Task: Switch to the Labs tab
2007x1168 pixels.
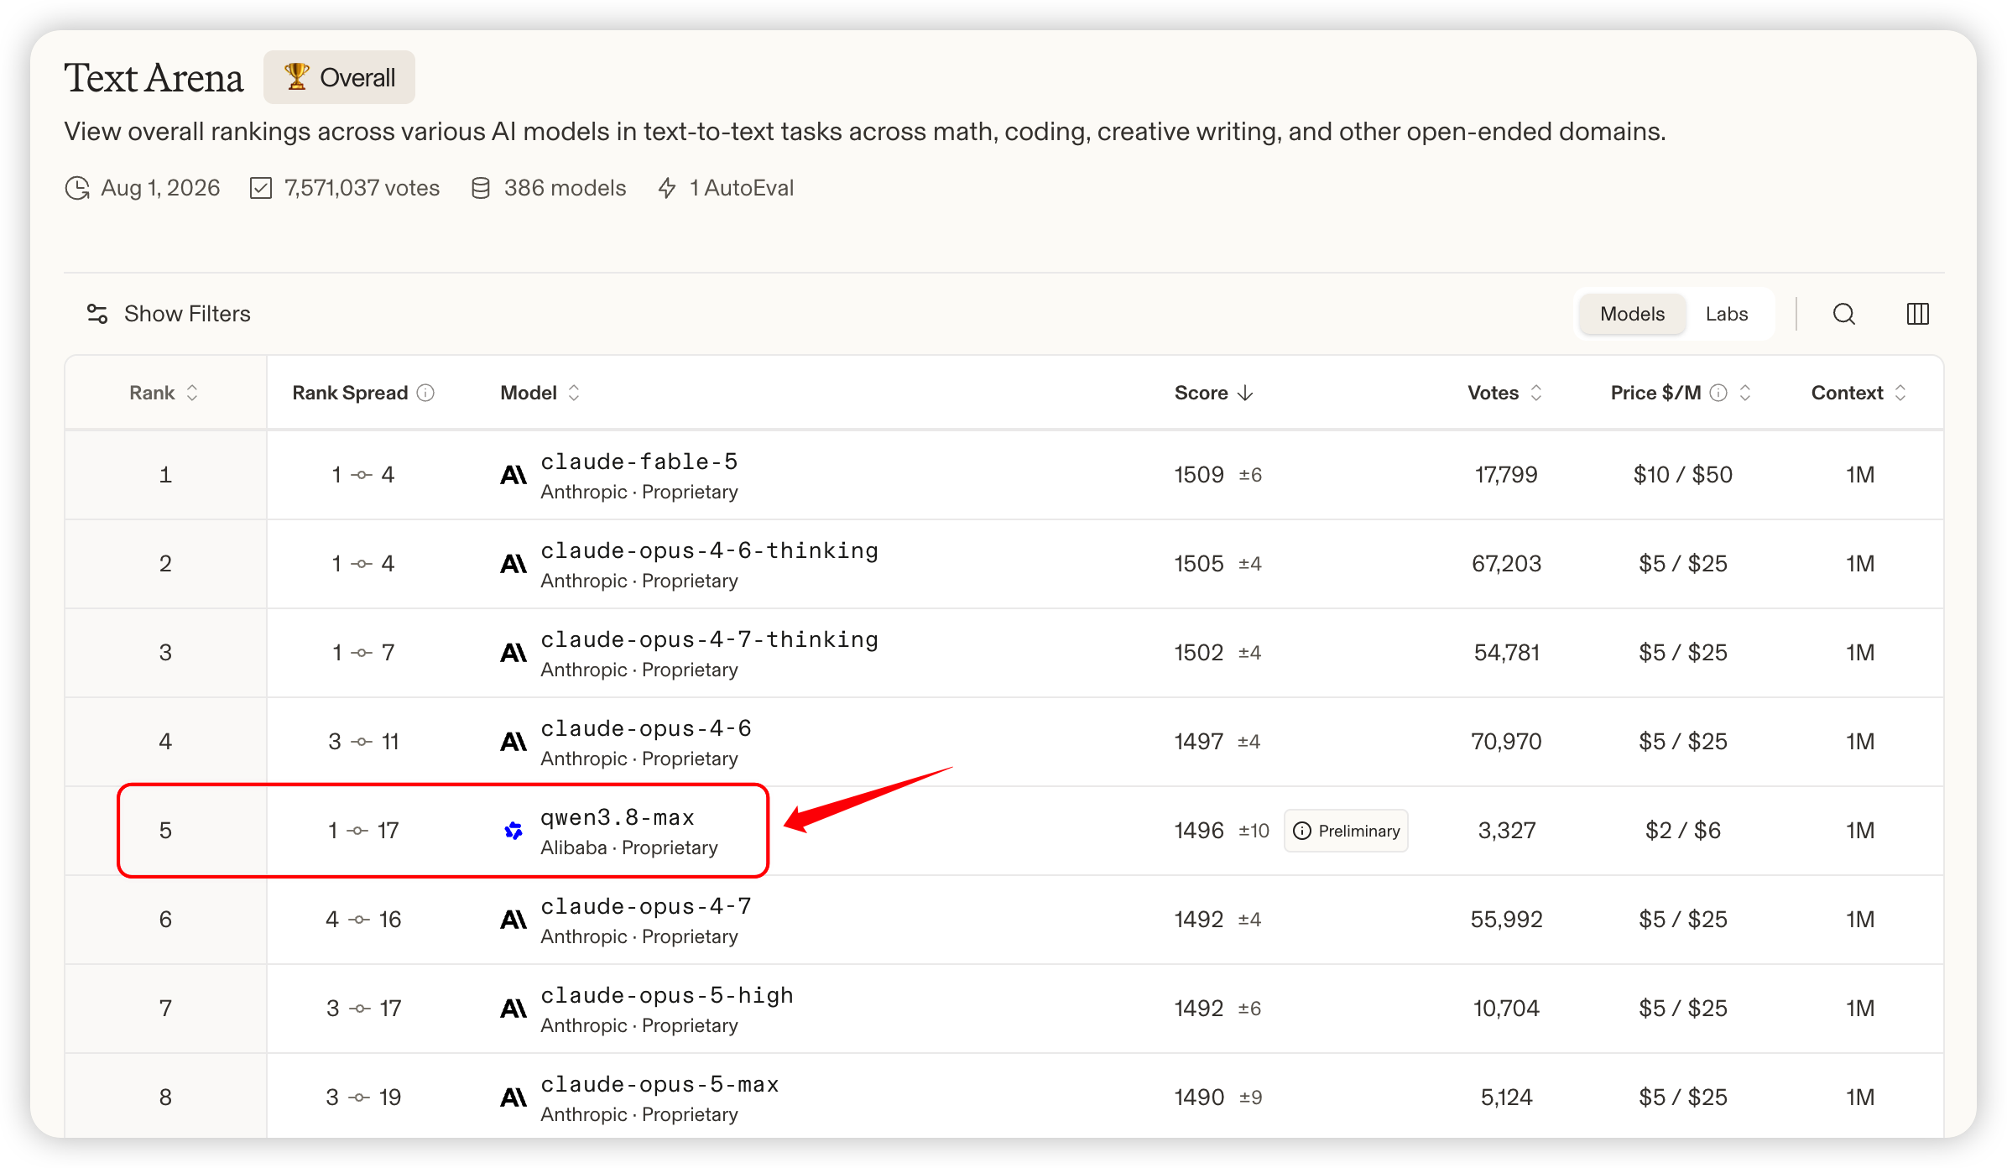Action: (1727, 314)
